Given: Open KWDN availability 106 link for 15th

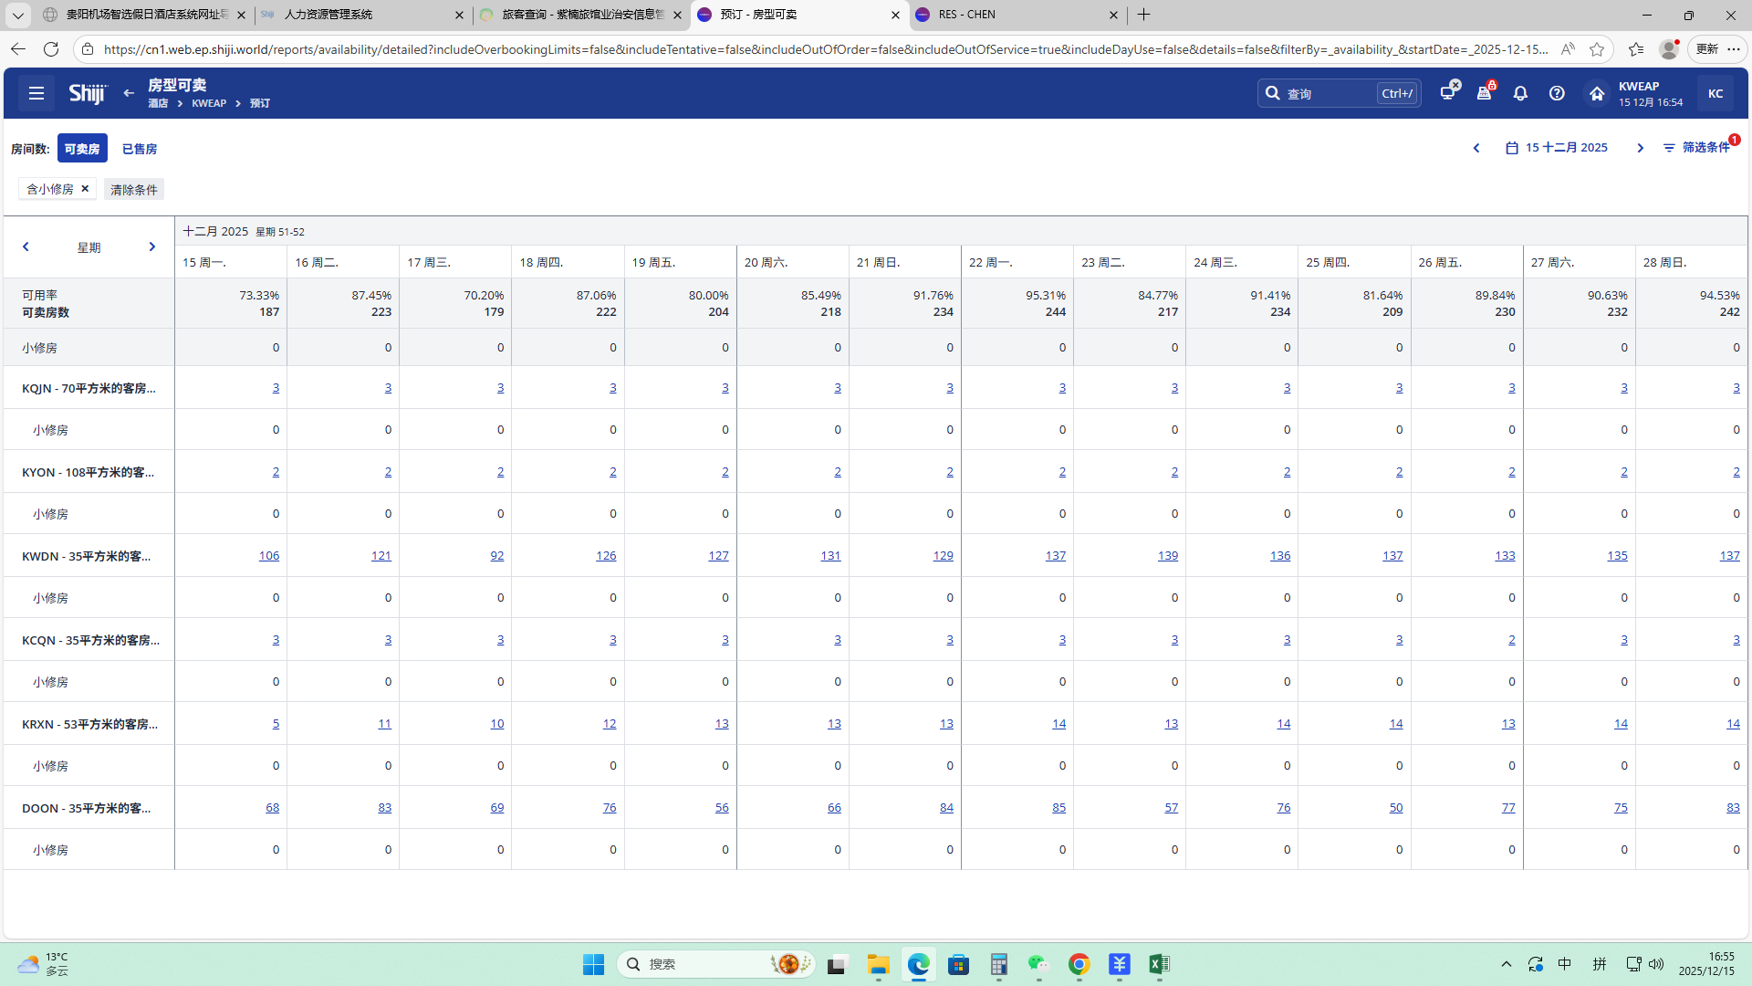Looking at the screenshot, I should [x=269, y=556].
